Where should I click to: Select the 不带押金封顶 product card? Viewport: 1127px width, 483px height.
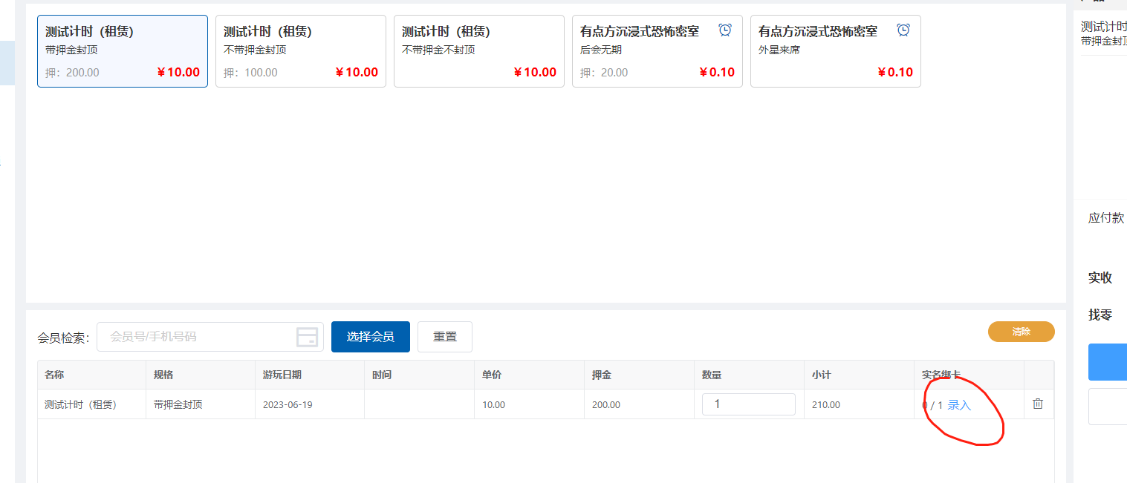click(301, 51)
